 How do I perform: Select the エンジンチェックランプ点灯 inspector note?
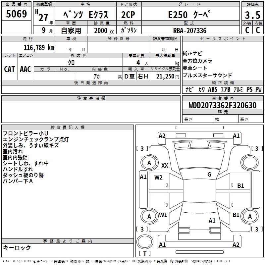point(36,139)
